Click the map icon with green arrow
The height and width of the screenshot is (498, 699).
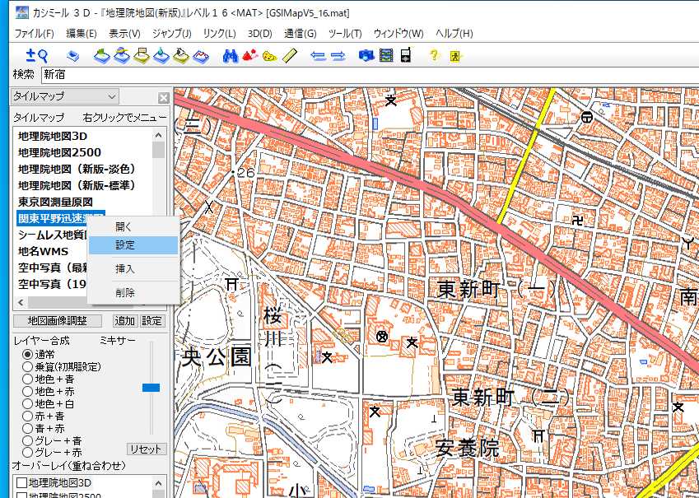101,56
